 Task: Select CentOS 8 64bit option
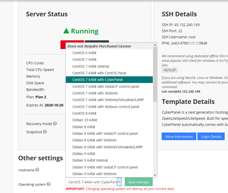[109, 113]
